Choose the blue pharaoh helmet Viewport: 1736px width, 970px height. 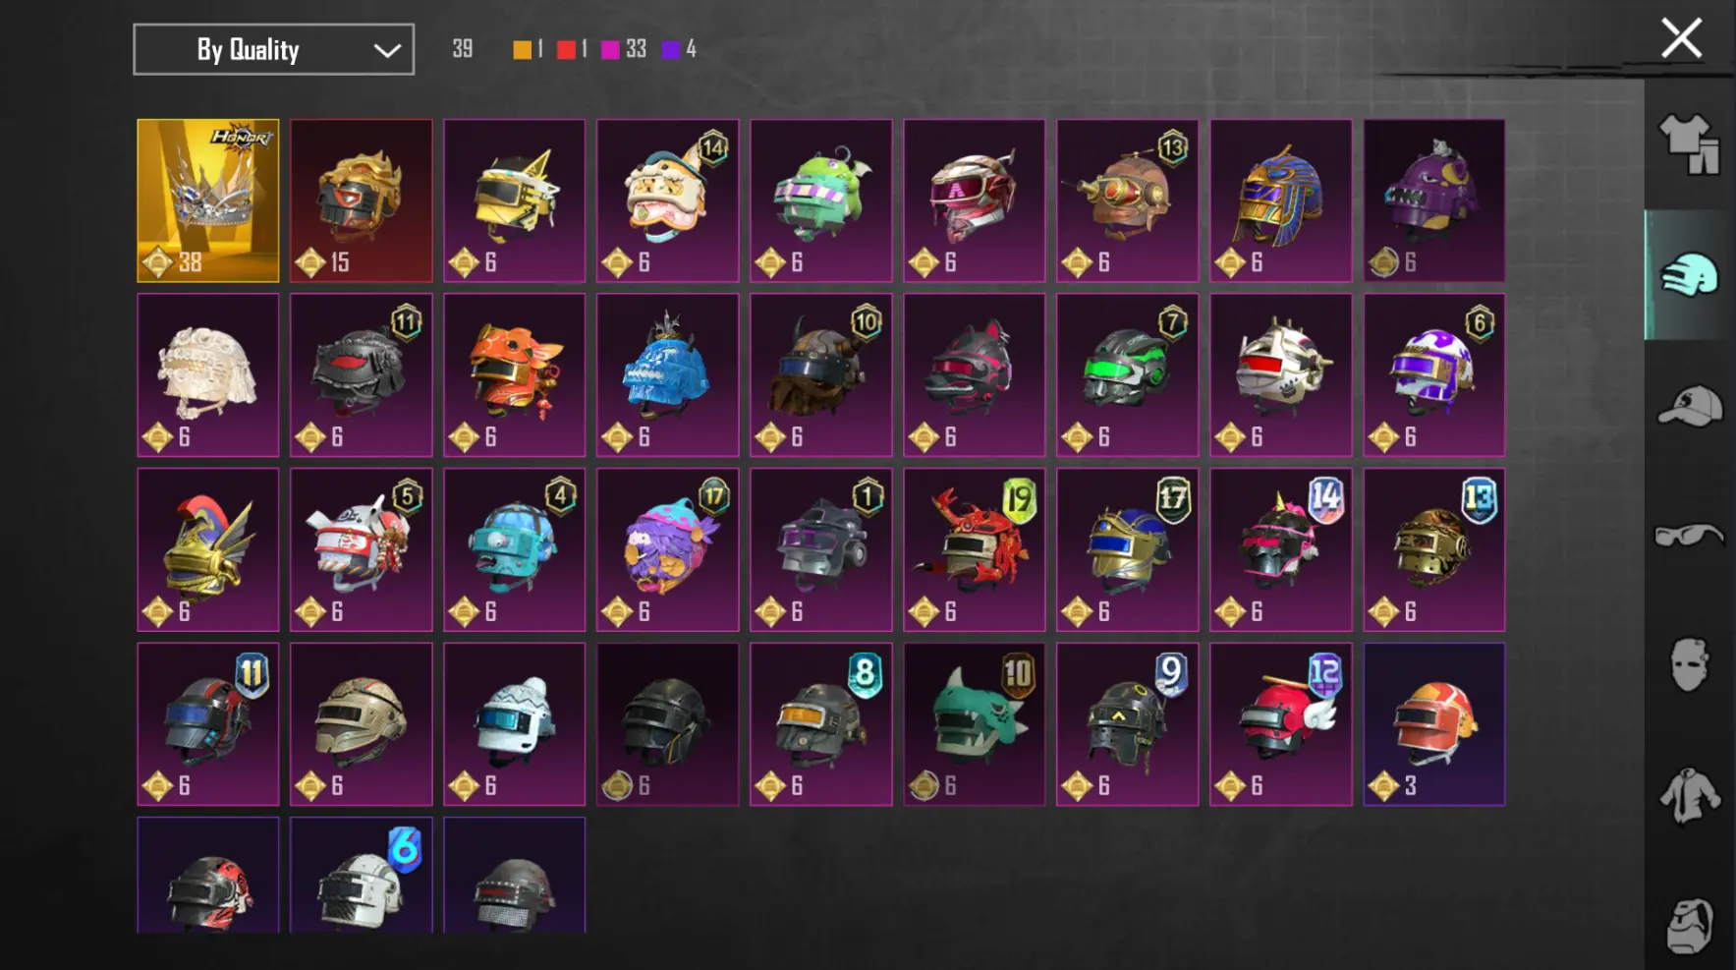tap(1281, 200)
